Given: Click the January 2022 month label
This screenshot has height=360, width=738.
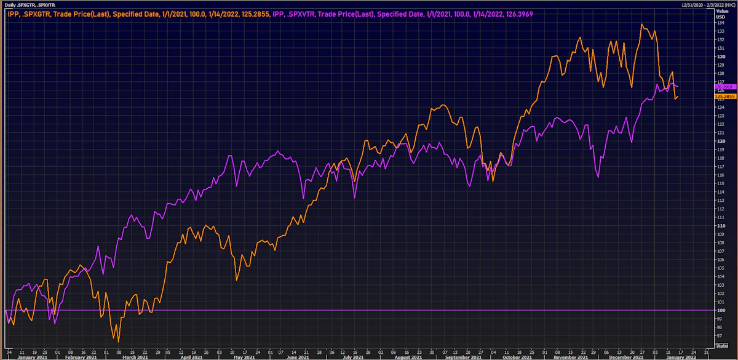Looking at the screenshot, I should (x=681, y=357).
